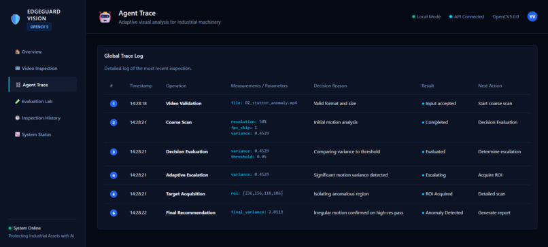Click the Generate report action
Viewport: 548px width, 247px height.
coord(494,213)
